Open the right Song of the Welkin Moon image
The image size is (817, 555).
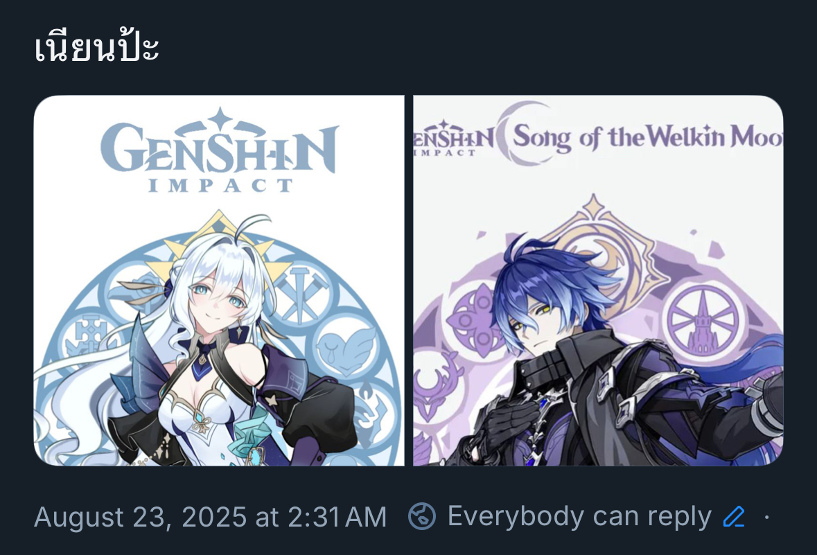(598, 281)
